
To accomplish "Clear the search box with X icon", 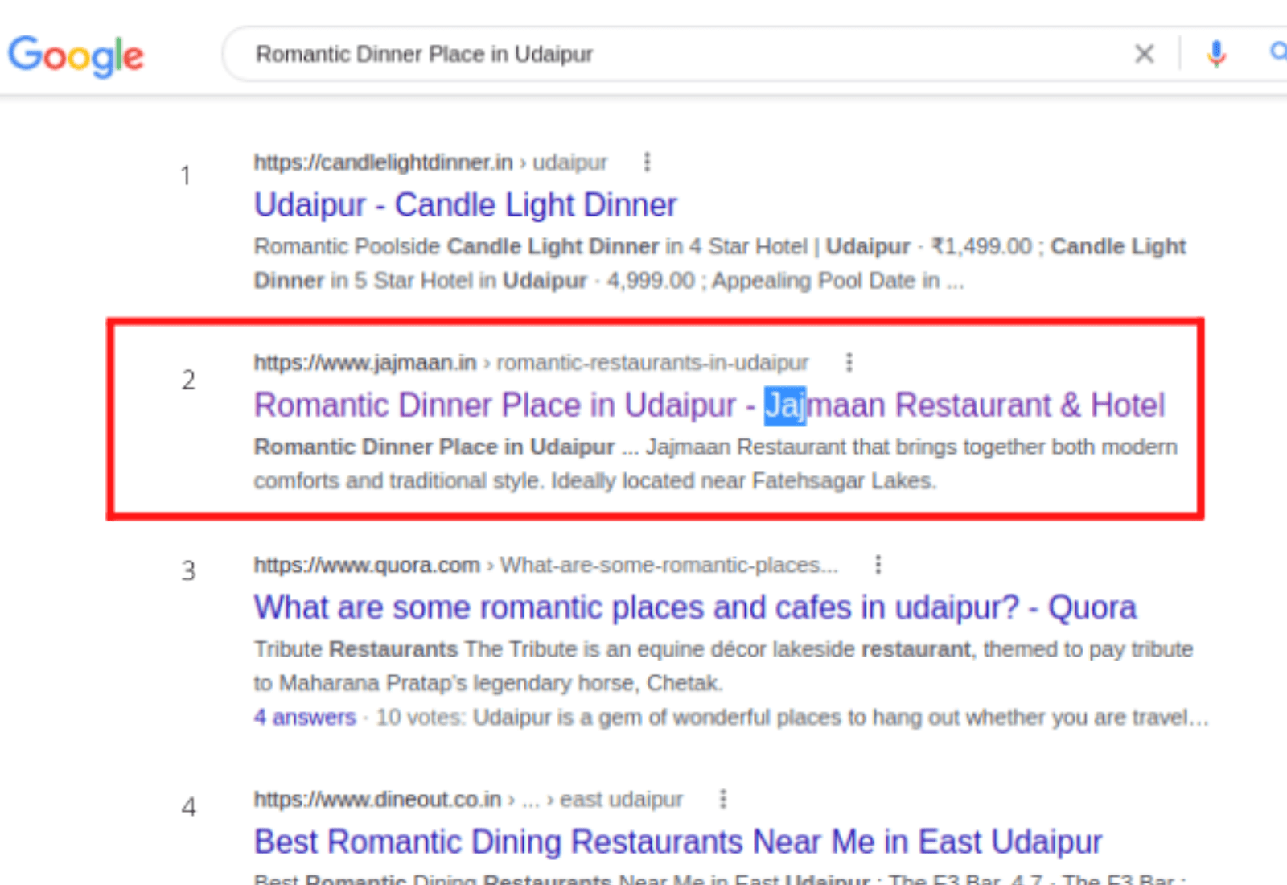I will pos(1144,54).
